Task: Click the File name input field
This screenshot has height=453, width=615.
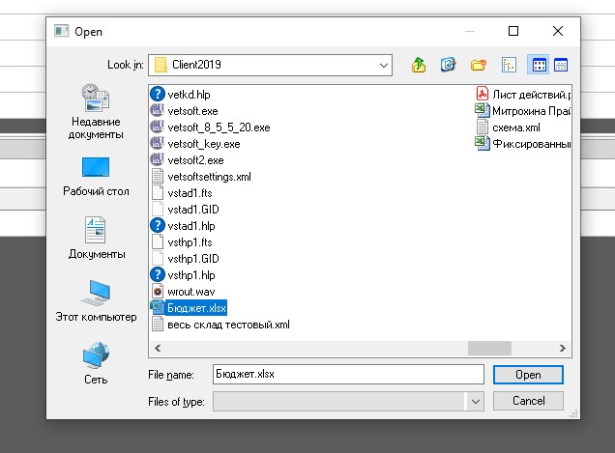Action: (346, 374)
